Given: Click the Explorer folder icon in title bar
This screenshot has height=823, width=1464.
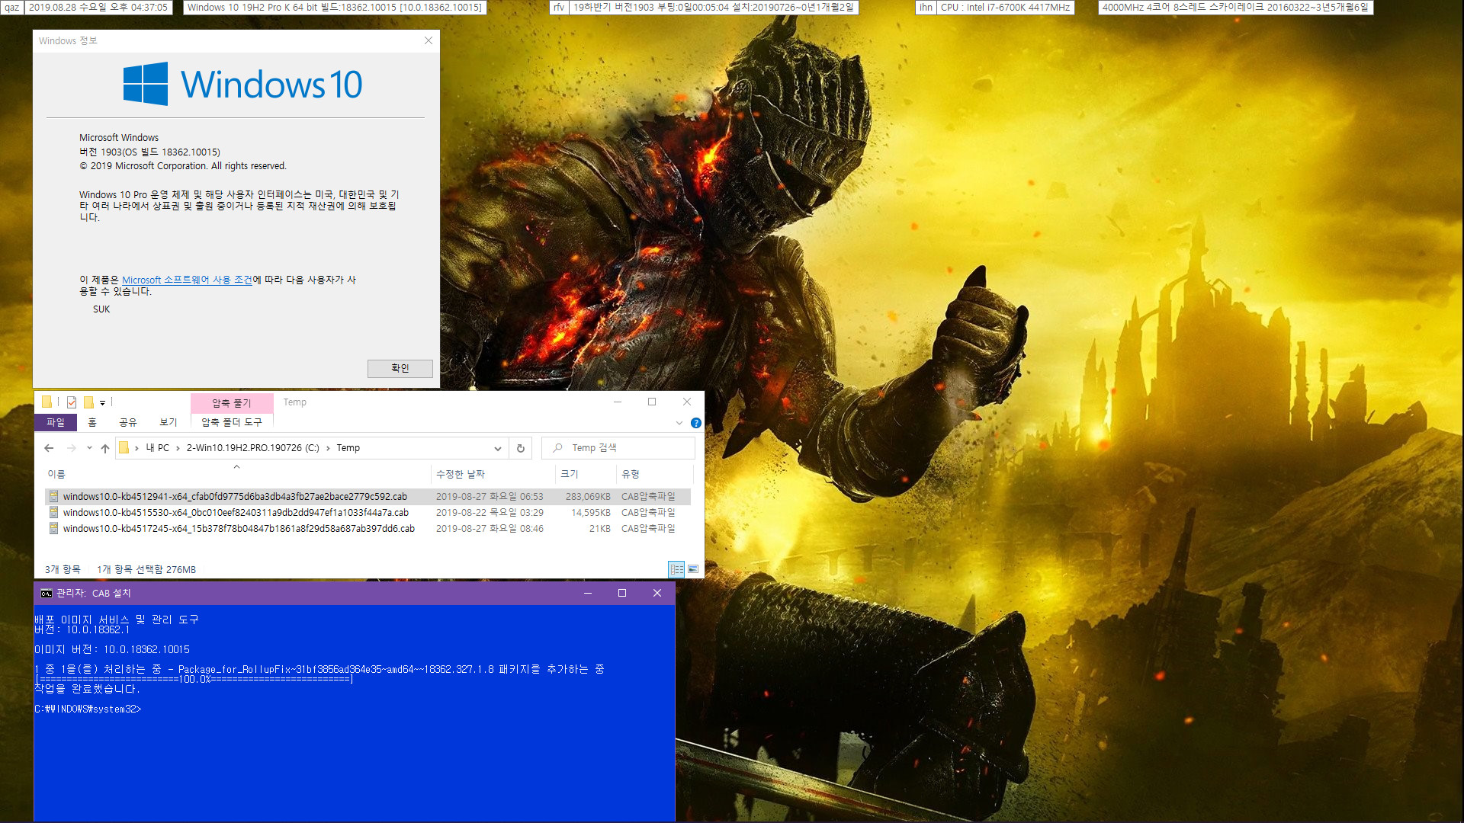Looking at the screenshot, I should point(47,402).
